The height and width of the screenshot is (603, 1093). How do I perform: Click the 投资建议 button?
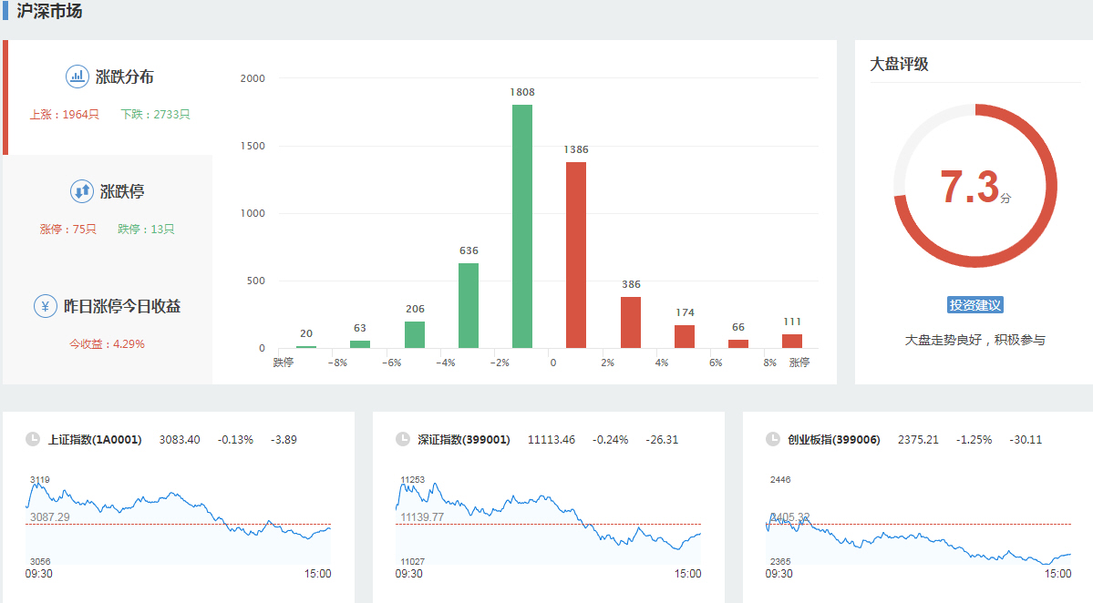point(974,305)
